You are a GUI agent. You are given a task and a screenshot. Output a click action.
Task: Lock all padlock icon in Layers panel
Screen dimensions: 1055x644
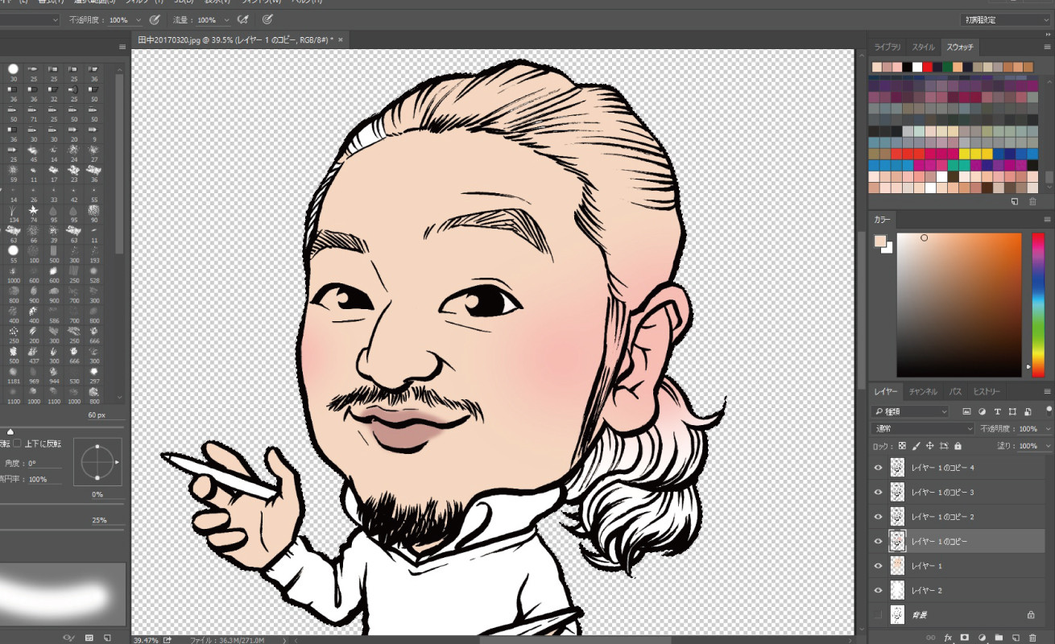click(958, 446)
